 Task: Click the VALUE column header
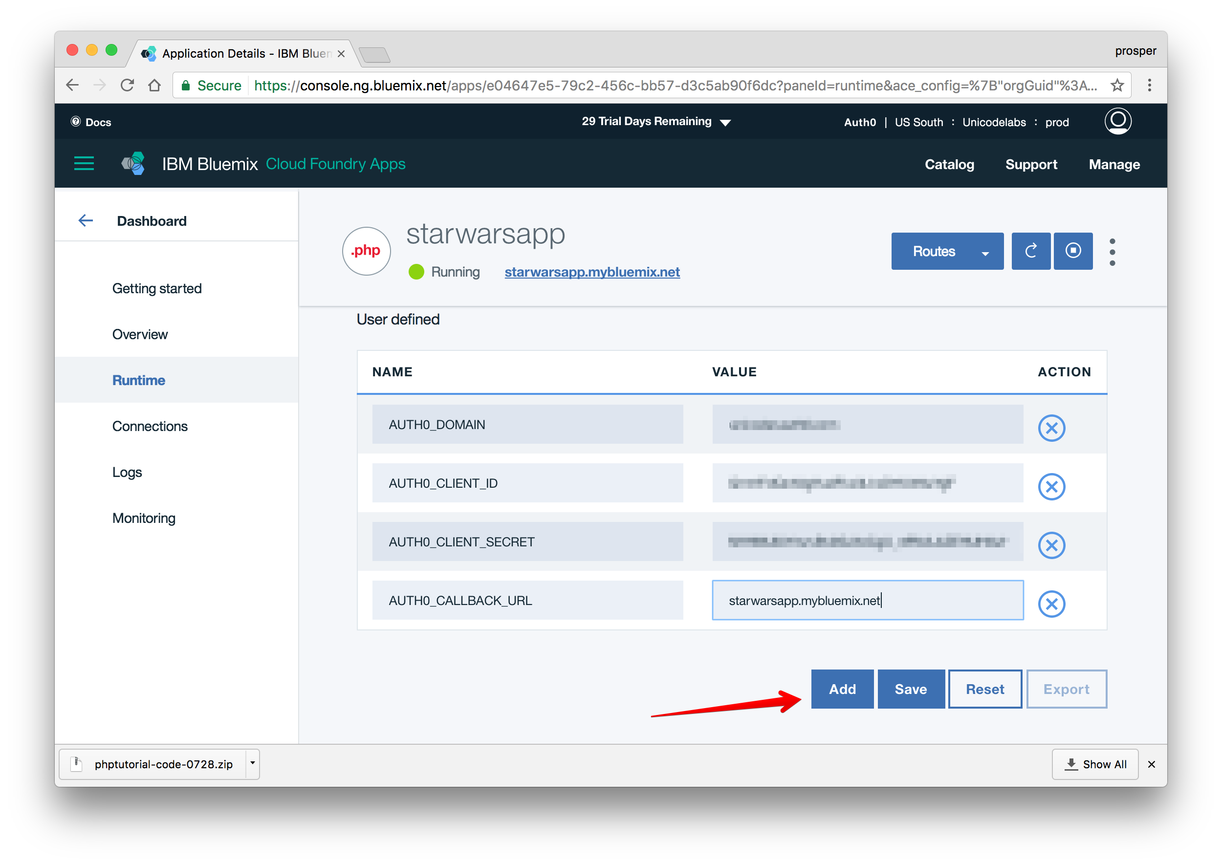[734, 372]
